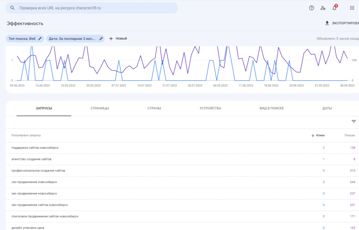359x230 pixels.
Task: Edit date filter pencil icon
Action: click(x=101, y=39)
